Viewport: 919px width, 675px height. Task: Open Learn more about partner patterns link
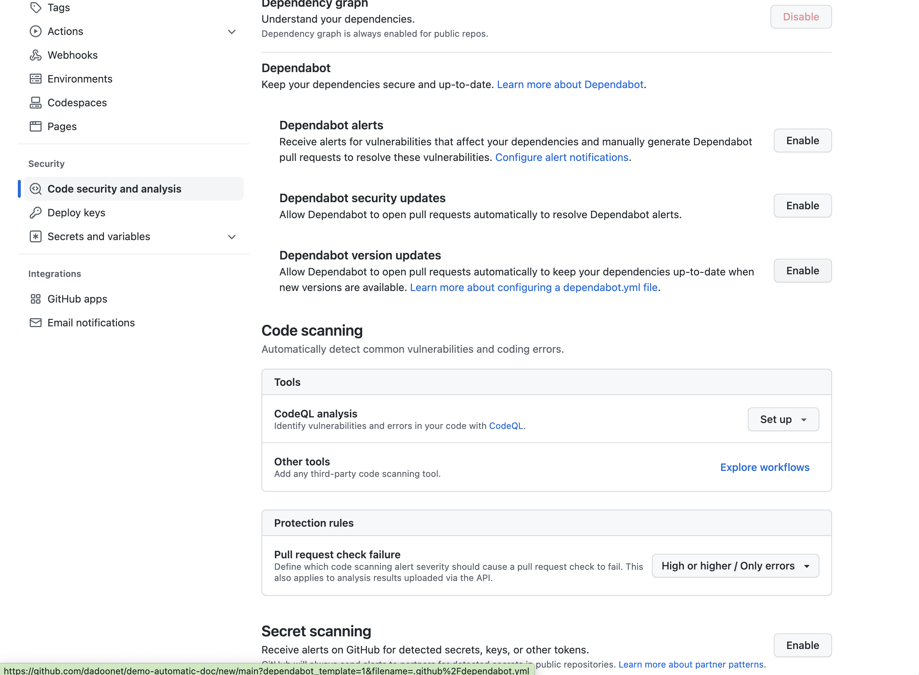click(x=691, y=664)
